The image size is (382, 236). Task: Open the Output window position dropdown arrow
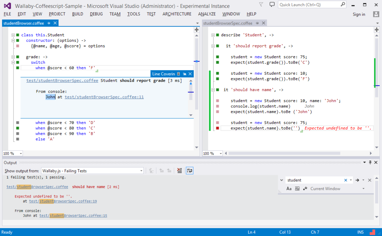coord(364,162)
